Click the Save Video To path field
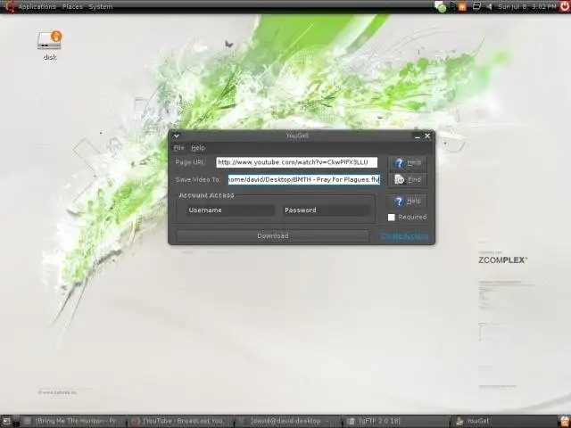Viewport: 571px width, 428px height. (303, 179)
